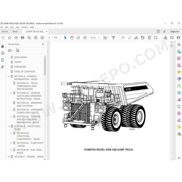Switch to the Tools tab

pyautogui.click(x=15, y=31)
